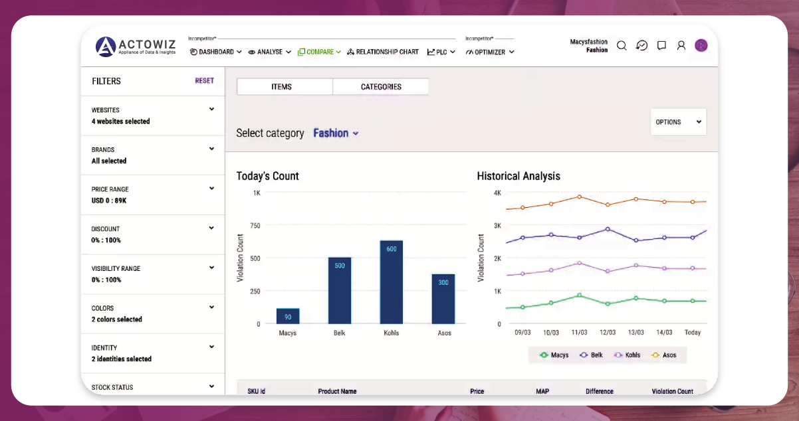
Task: Open the Optimizer menu
Action: click(490, 52)
